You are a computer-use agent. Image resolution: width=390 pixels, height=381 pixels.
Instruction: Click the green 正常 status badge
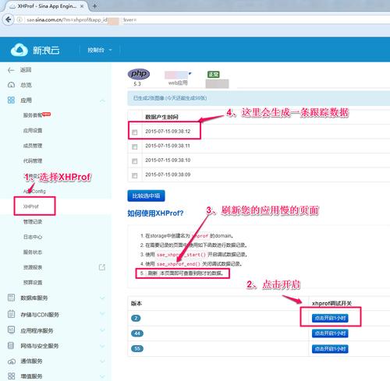214,75
